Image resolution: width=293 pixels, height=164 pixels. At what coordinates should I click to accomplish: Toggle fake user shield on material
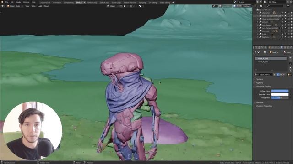pos(278,75)
